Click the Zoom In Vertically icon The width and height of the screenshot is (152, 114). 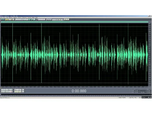(23, 90)
